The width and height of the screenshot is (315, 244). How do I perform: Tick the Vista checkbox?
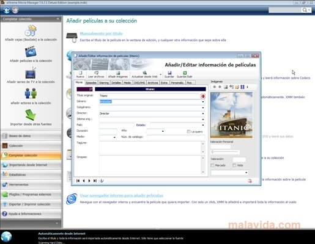click(x=234, y=165)
